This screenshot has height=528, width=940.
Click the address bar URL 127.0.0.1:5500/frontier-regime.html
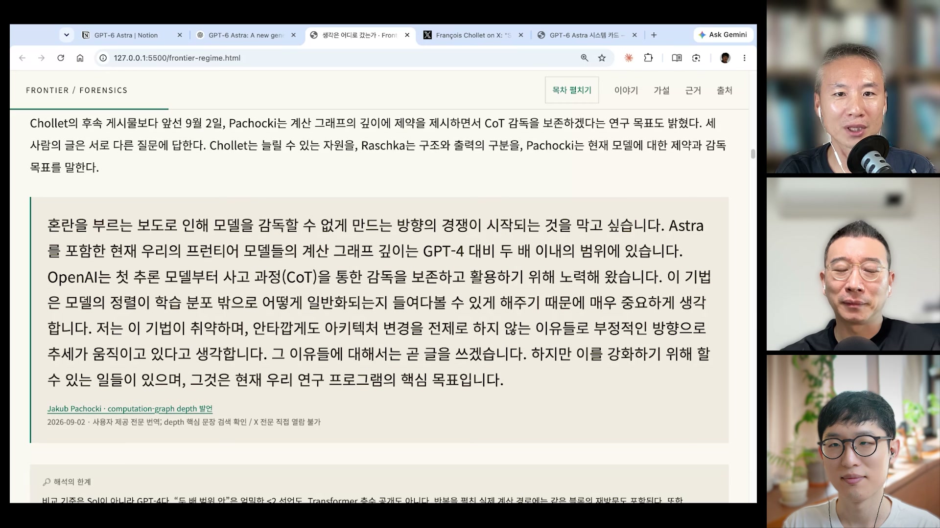tap(177, 58)
